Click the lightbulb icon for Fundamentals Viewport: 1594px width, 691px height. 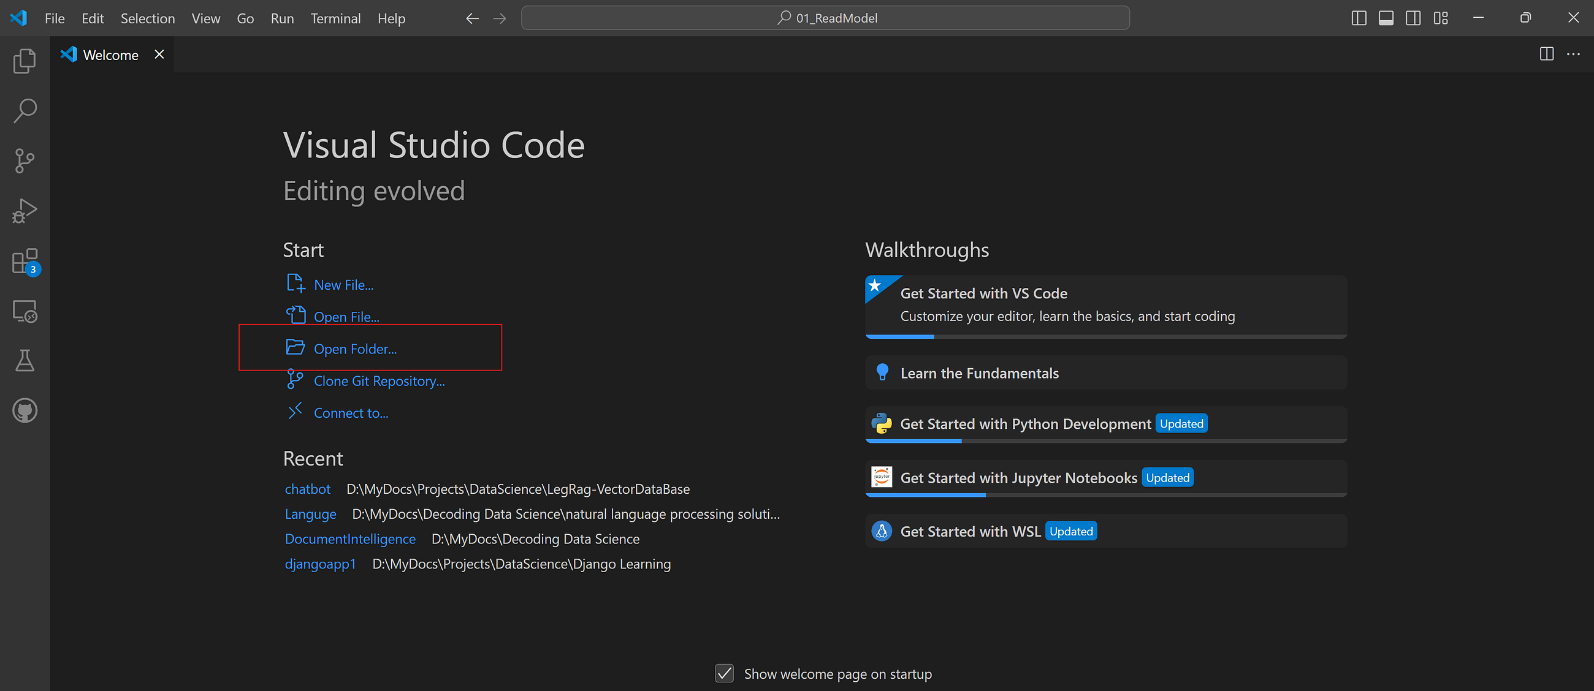[882, 372]
